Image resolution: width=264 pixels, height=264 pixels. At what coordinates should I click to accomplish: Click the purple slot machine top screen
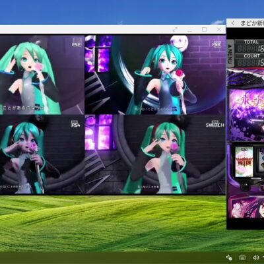coord(246,115)
